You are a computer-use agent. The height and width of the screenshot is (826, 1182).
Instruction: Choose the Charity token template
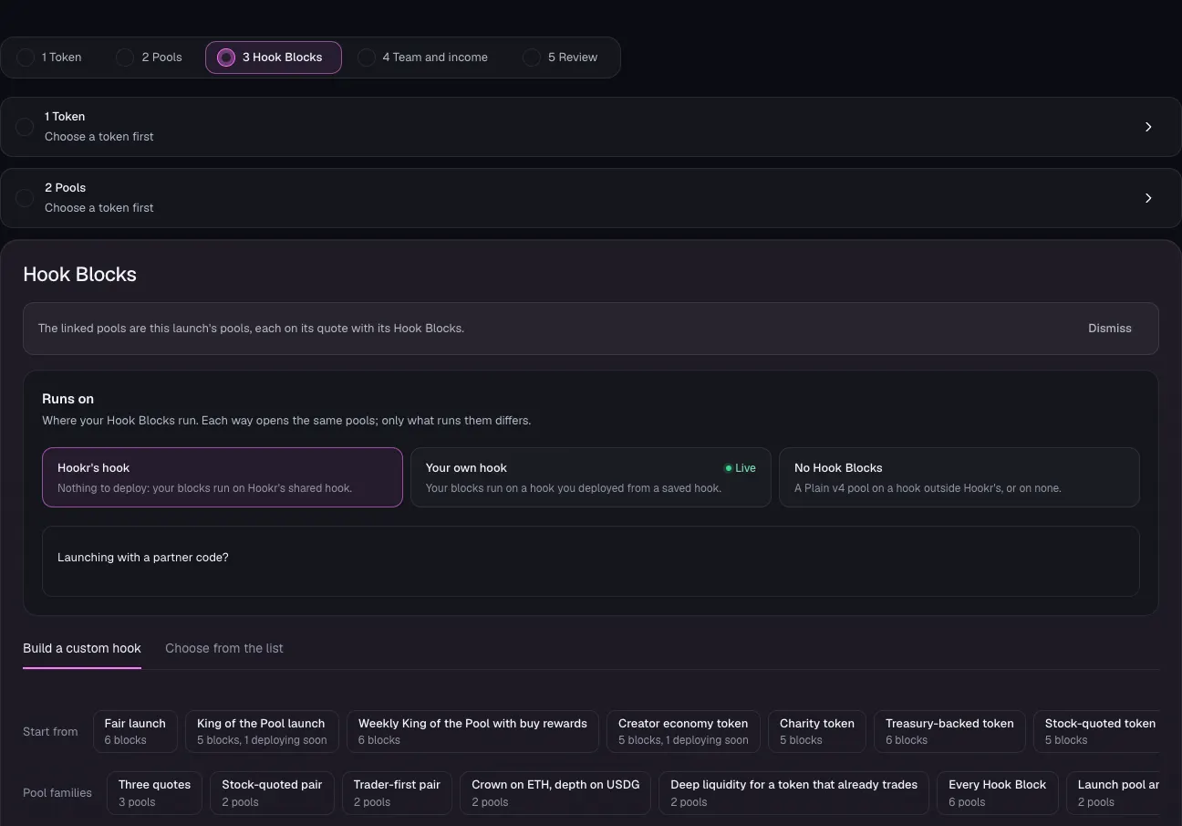[x=817, y=731]
